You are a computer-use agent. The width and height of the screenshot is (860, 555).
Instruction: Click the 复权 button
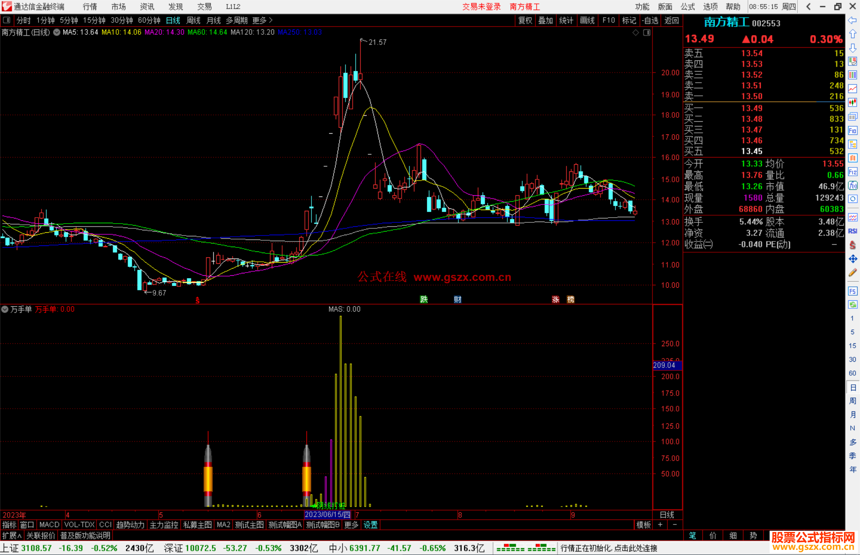525,20
